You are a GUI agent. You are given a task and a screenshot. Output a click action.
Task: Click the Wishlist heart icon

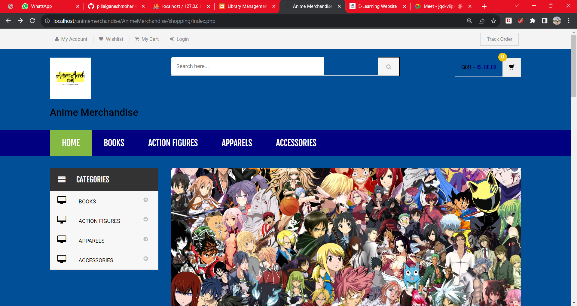tap(101, 39)
